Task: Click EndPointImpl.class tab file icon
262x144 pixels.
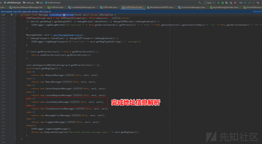Action: click(123, 7)
